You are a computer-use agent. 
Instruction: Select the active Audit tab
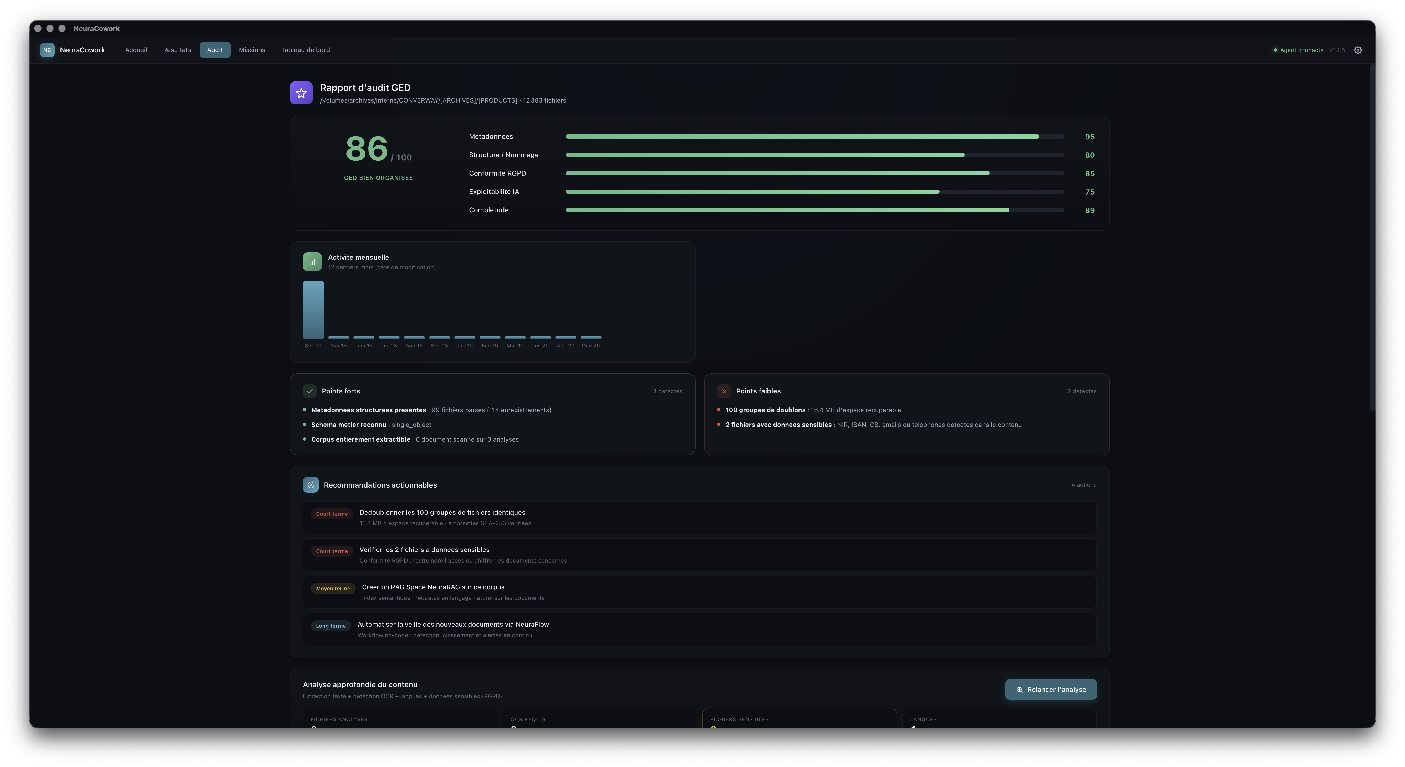coord(215,50)
